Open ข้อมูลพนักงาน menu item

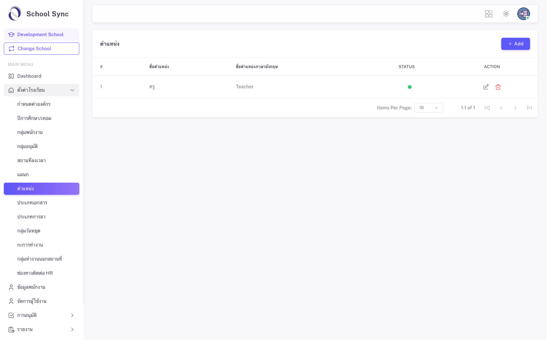click(42, 287)
